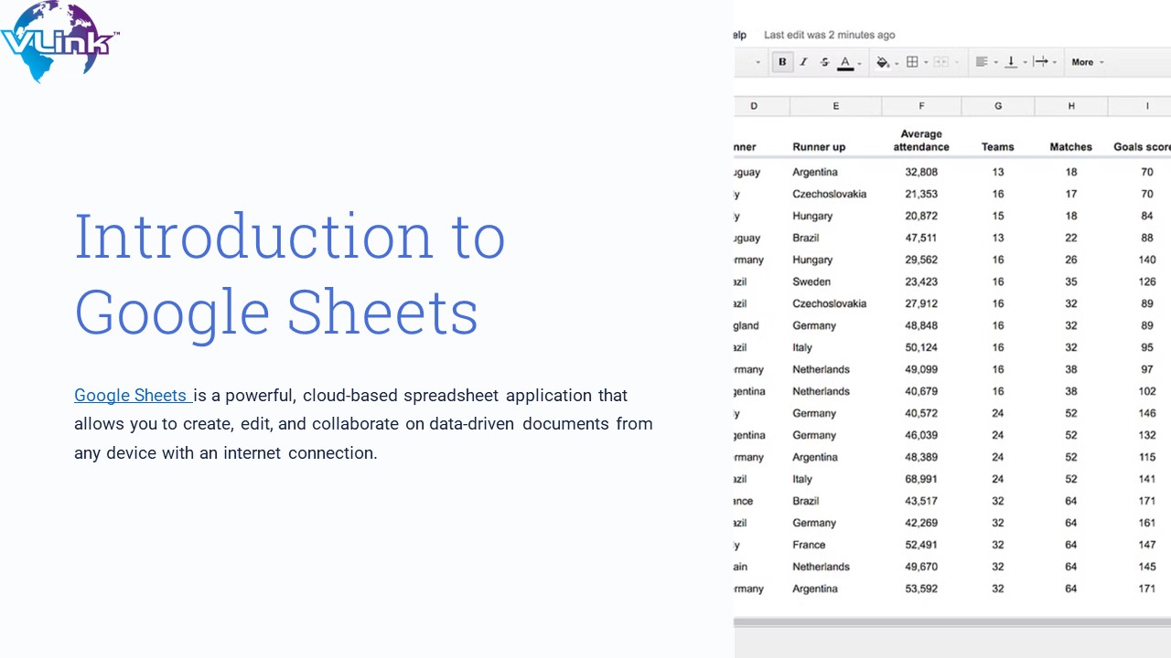
Task: Select the attendance cell '53,592'
Action: (921, 589)
